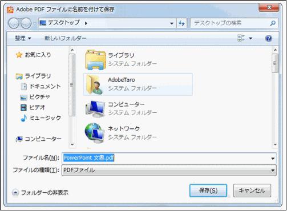The width and height of the screenshot is (287, 211).
Task: Click the ミュージック note icon
Action: pos(24,118)
